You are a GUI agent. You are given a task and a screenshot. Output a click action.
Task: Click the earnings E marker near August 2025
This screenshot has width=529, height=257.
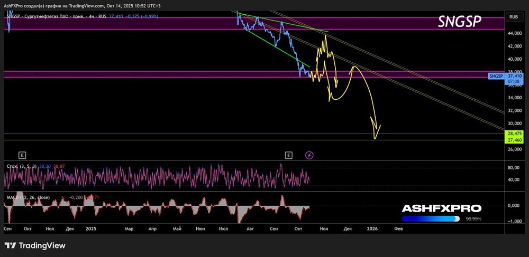point(288,155)
